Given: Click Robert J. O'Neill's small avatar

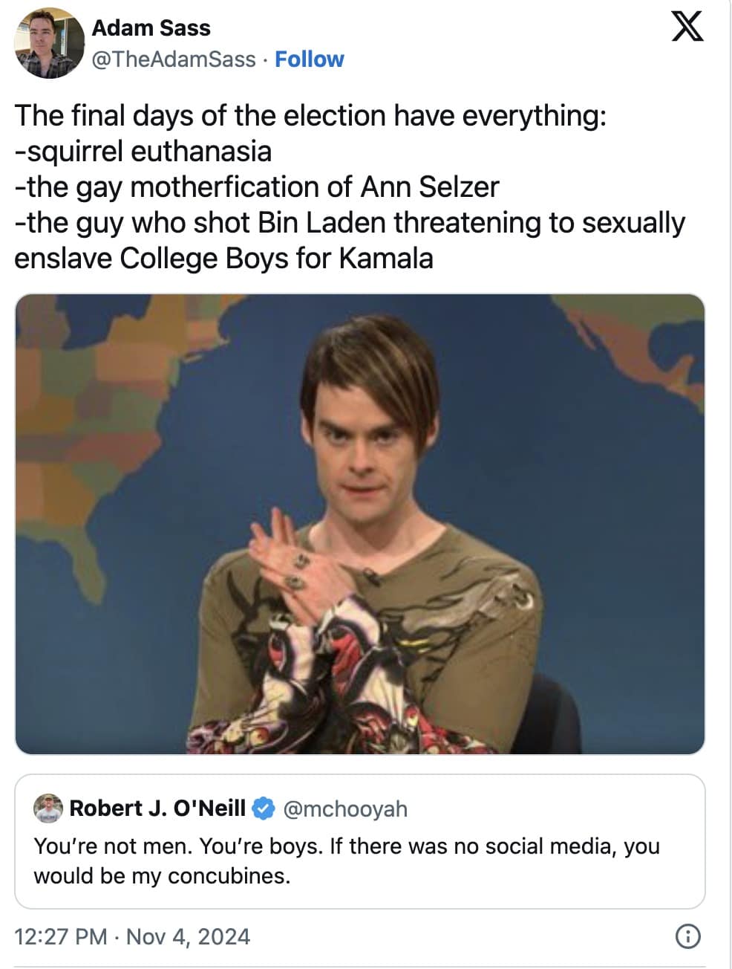Looking at the screenshot, I should tap(50, 808).
